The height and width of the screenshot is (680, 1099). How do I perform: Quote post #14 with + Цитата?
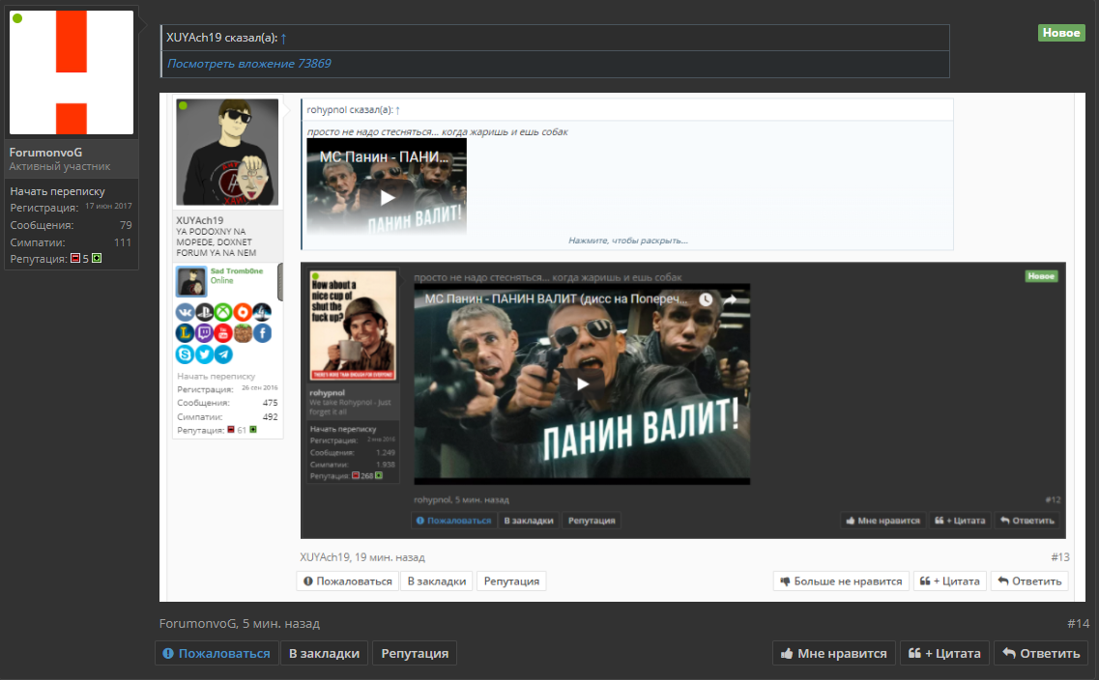tap(944, 653)
